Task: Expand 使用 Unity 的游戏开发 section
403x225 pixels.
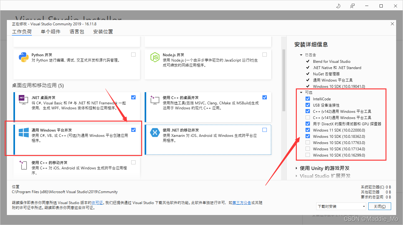Action: pos(296,168)
